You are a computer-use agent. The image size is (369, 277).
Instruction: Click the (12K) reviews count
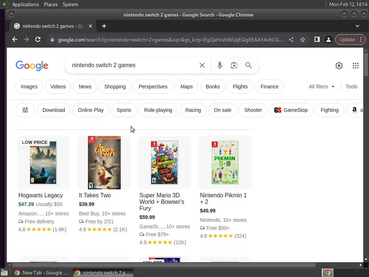(180, 242)
